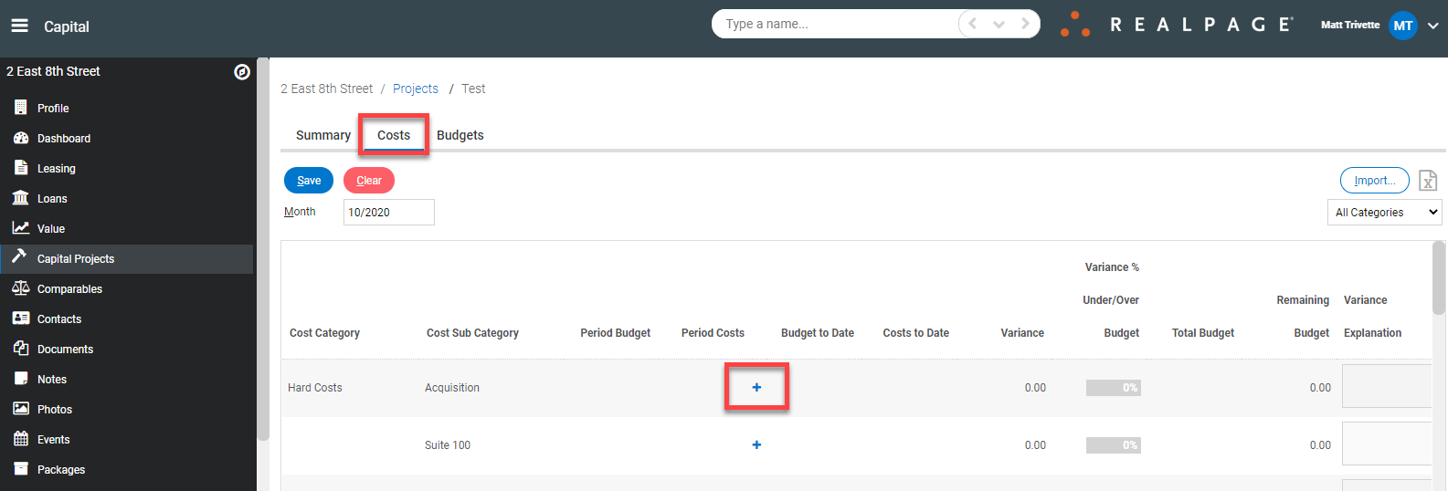Click the Hard Costs category cell

[315, 388]
